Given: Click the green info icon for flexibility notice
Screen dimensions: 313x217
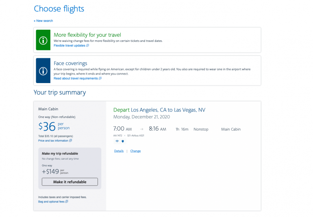Looking at the screenshot, I should pos(43,40).
